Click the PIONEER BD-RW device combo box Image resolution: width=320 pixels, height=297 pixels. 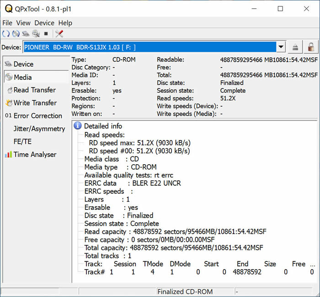[150, 47]
